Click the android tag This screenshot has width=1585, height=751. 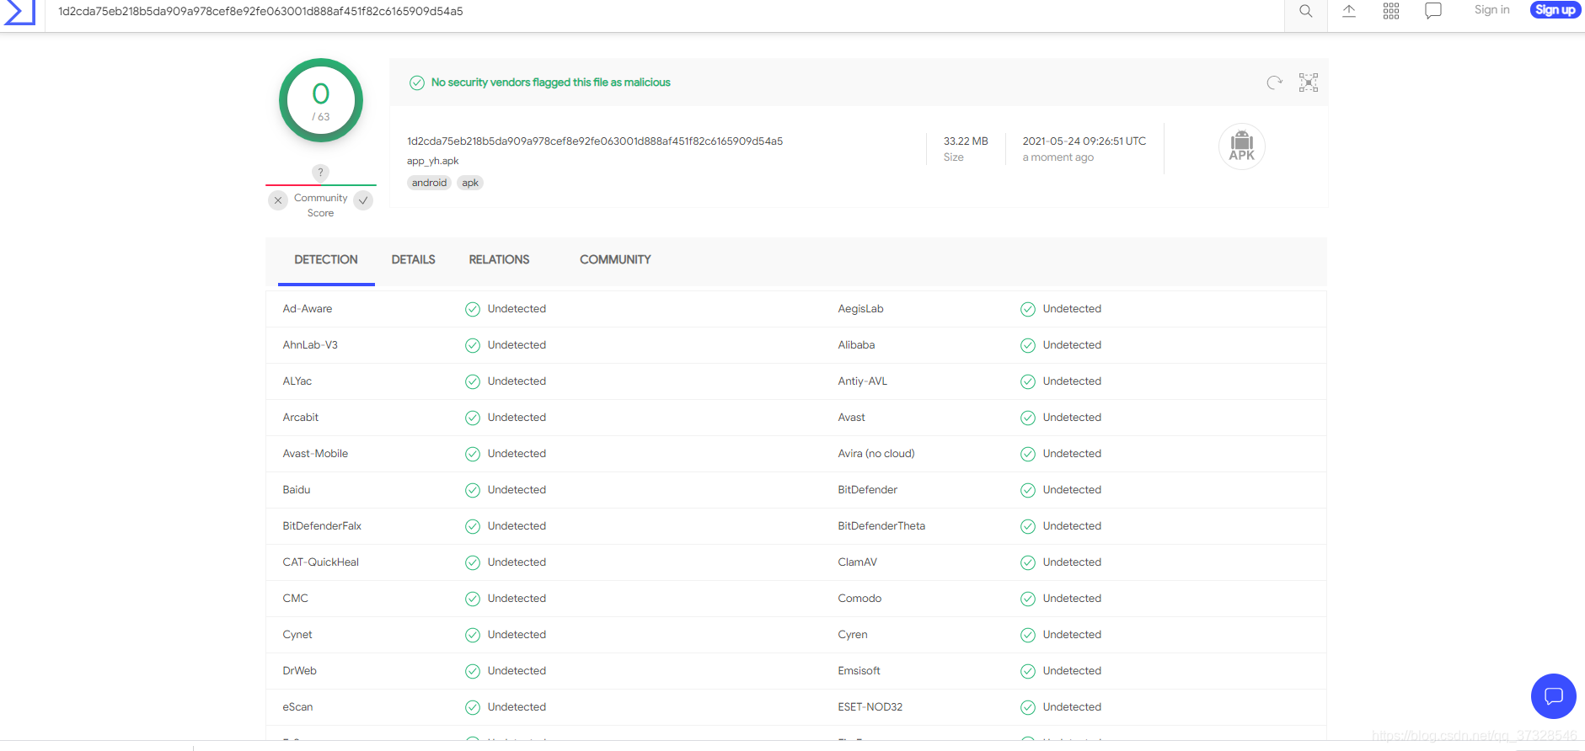pyautogui.click(x=429, y=183)
